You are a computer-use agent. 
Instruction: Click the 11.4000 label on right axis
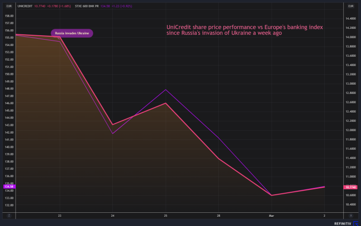pos(351,158)
